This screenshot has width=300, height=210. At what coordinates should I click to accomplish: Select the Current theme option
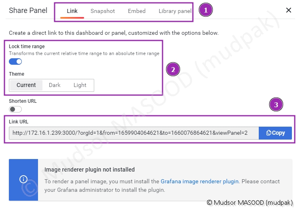26,85
